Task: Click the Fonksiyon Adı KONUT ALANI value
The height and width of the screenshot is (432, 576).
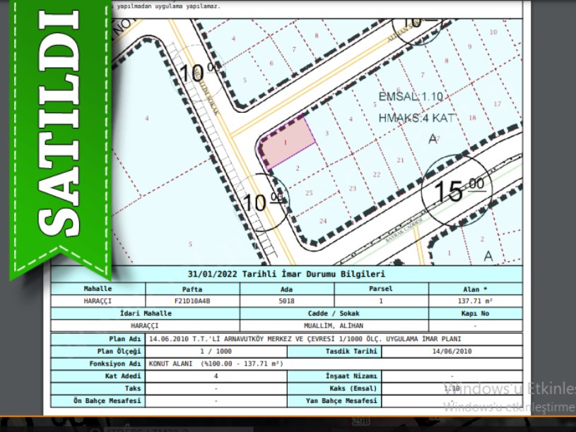Action: pyautogui.click(x=206, y=364)
